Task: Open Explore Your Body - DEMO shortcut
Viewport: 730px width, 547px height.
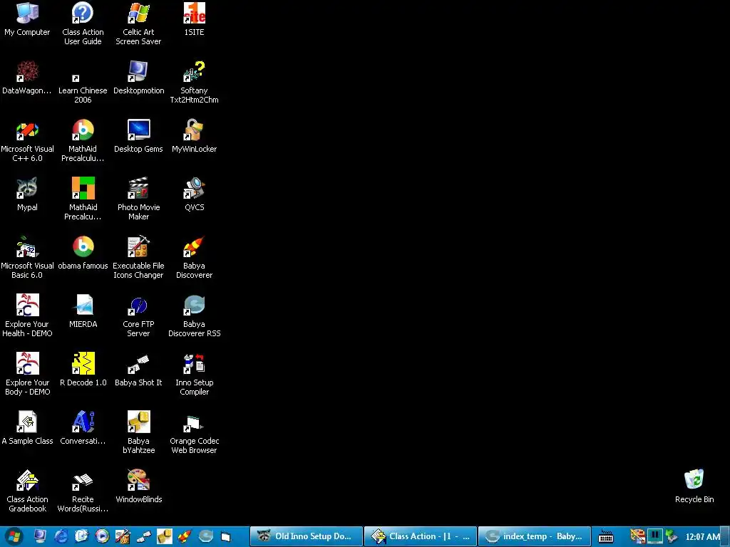Action: [28, 374]
